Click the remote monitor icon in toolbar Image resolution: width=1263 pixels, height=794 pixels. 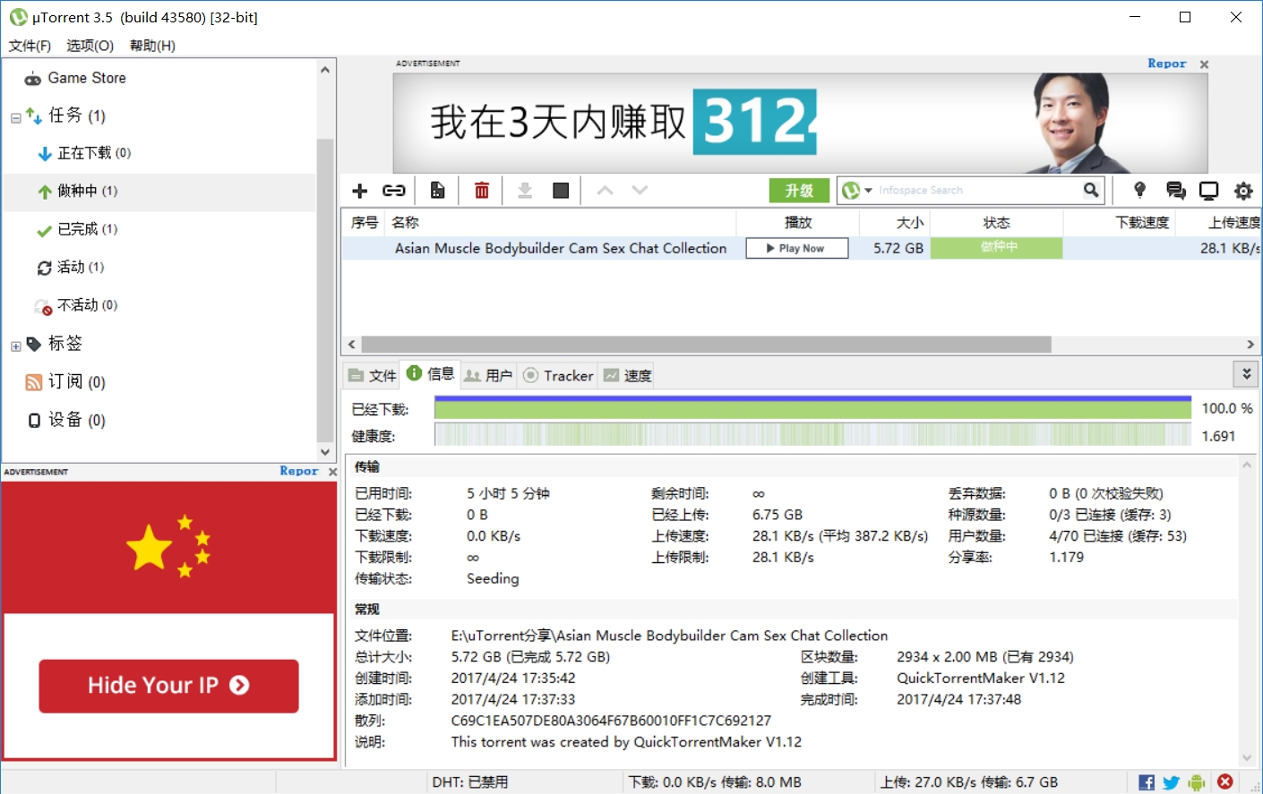(1208, 191)
